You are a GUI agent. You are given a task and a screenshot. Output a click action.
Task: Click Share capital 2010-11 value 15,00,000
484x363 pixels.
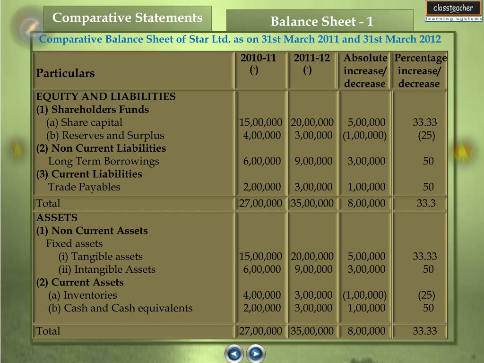tap(260, 122)
